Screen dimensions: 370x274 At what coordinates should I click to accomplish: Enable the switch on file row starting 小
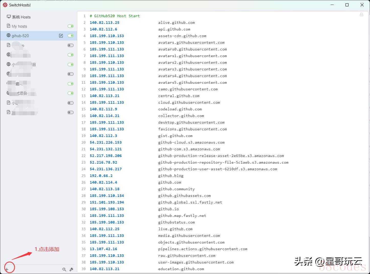(x=71, y=103)
